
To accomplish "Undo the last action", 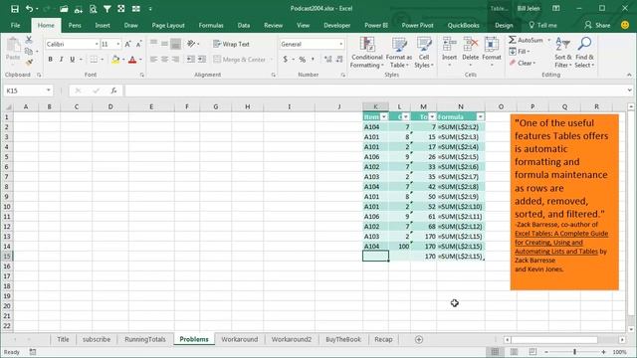I will tap(29, 9).
